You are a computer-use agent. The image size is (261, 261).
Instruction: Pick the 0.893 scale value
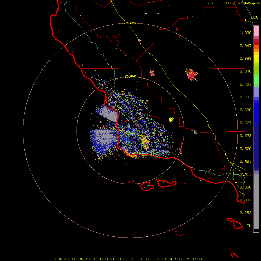click(x=246, y=58)
